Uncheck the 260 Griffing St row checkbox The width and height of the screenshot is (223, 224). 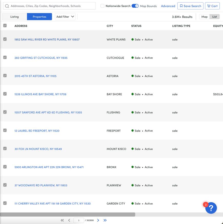click(5, 57)
